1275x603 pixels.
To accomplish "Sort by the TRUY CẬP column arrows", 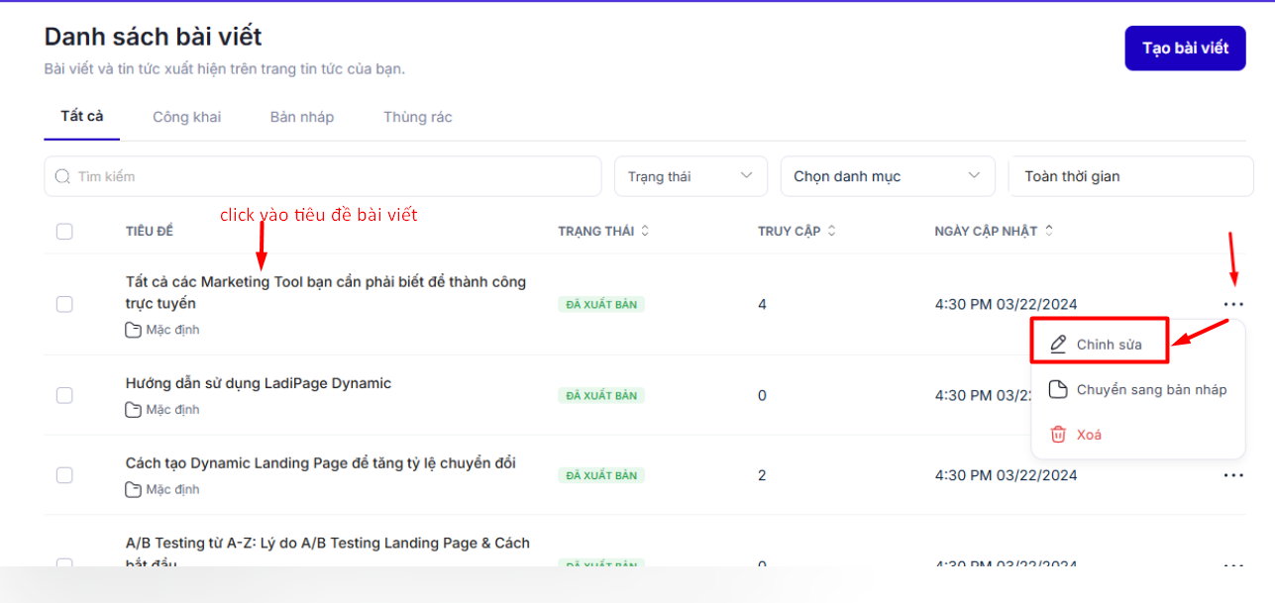I will tap(831, 231).
